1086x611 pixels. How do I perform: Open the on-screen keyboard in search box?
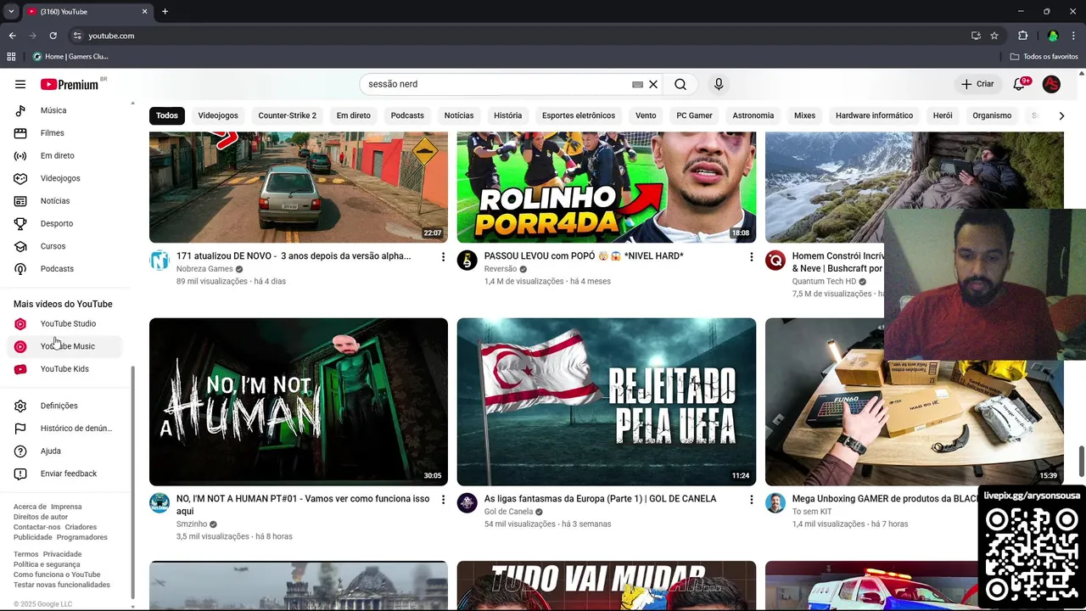[x=637, y=84]
